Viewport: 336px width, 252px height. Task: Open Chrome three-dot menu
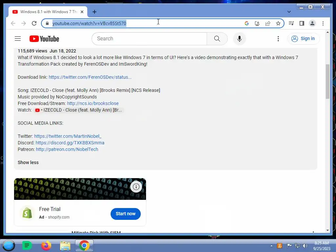(x=323, y=23)
